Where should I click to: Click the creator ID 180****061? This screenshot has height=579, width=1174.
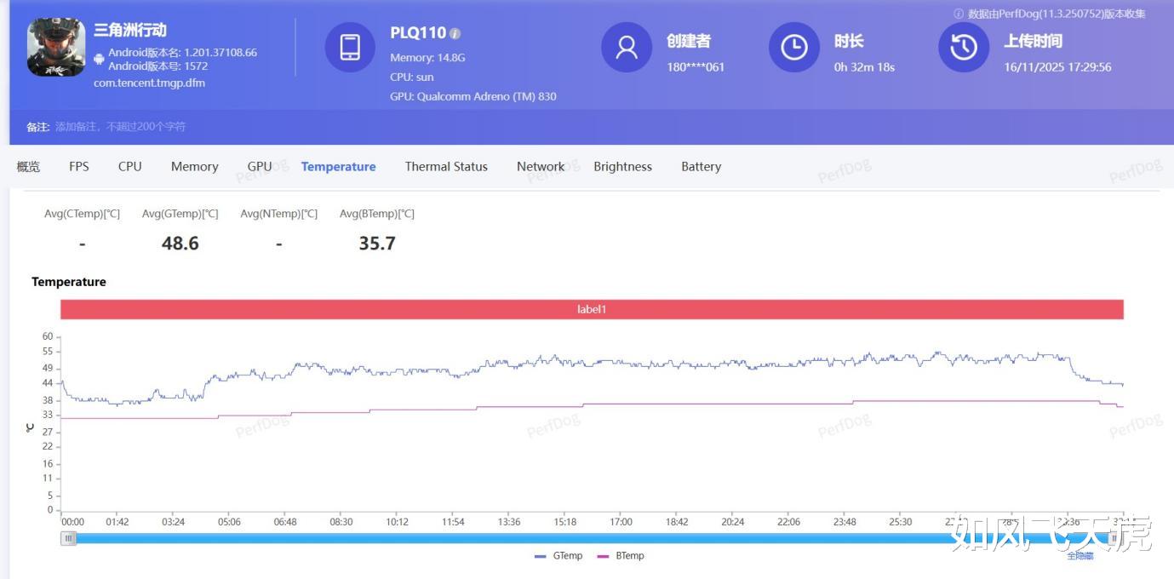(696, 66)
